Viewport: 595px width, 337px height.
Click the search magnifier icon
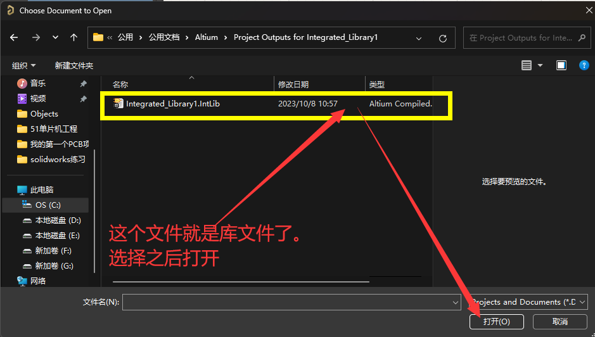pyautogui.click(x=582, y=38)
